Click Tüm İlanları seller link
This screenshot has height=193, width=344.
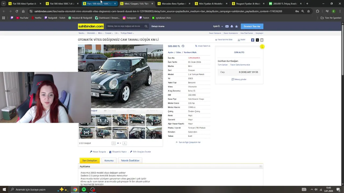point(223,65)
